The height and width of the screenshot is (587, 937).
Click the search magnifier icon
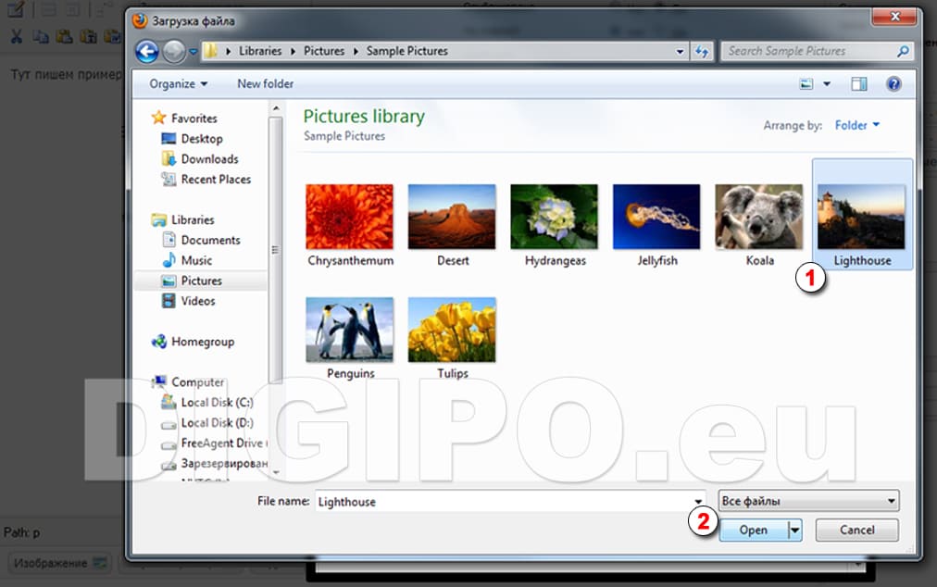click(904, 52)
